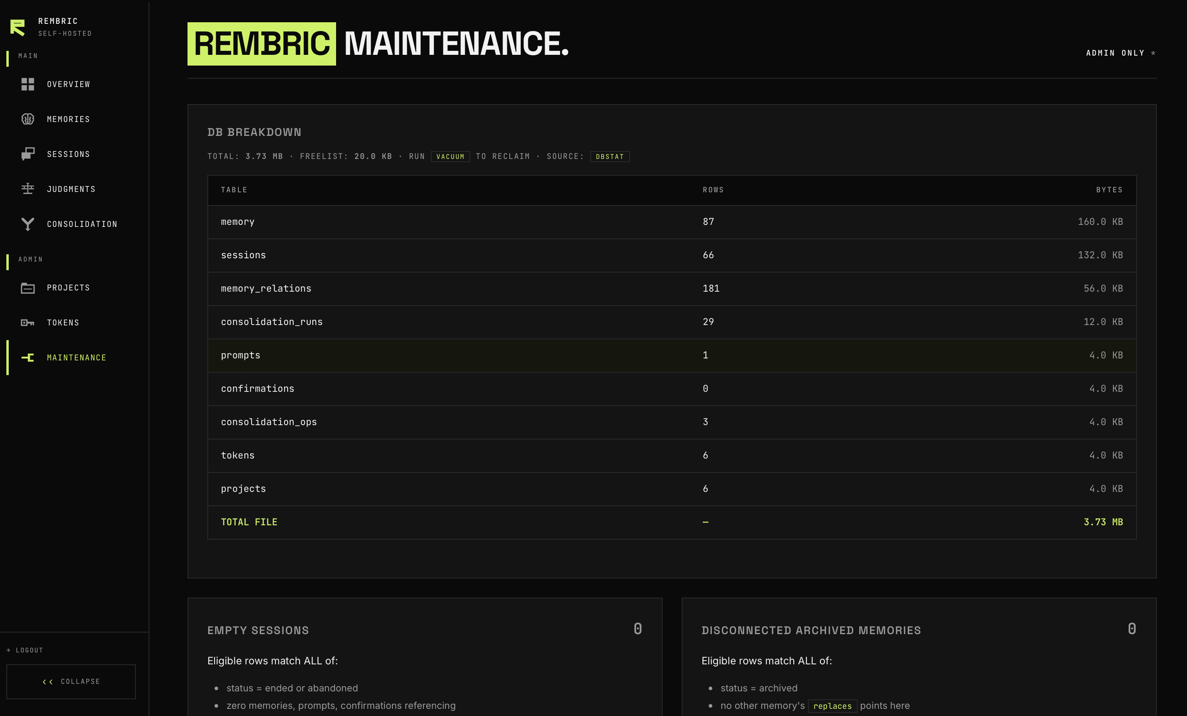The width and height of the screenshot is (1187, 716).
Task: Click the 160.0 KB bytes value
Action: tap(1100, 222)
